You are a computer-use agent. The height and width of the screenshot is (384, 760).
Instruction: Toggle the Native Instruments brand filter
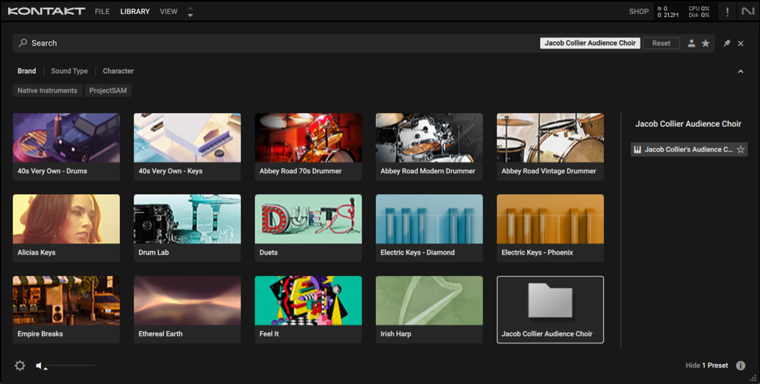coord(47,91)
